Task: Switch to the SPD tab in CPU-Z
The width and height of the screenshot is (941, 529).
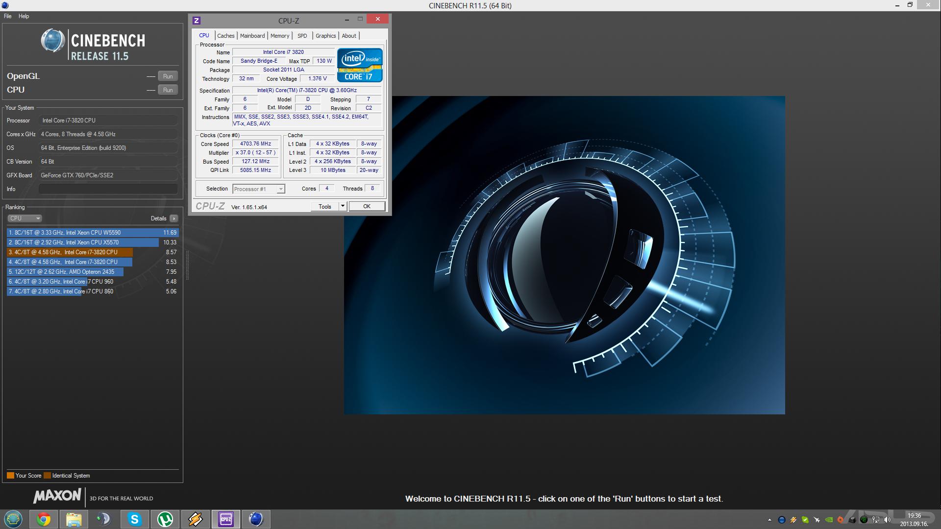Action: click(302, 36)
